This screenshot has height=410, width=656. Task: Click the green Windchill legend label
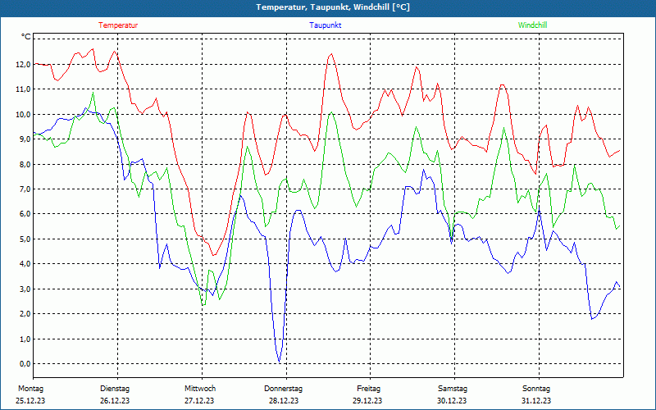pos(532,25)
